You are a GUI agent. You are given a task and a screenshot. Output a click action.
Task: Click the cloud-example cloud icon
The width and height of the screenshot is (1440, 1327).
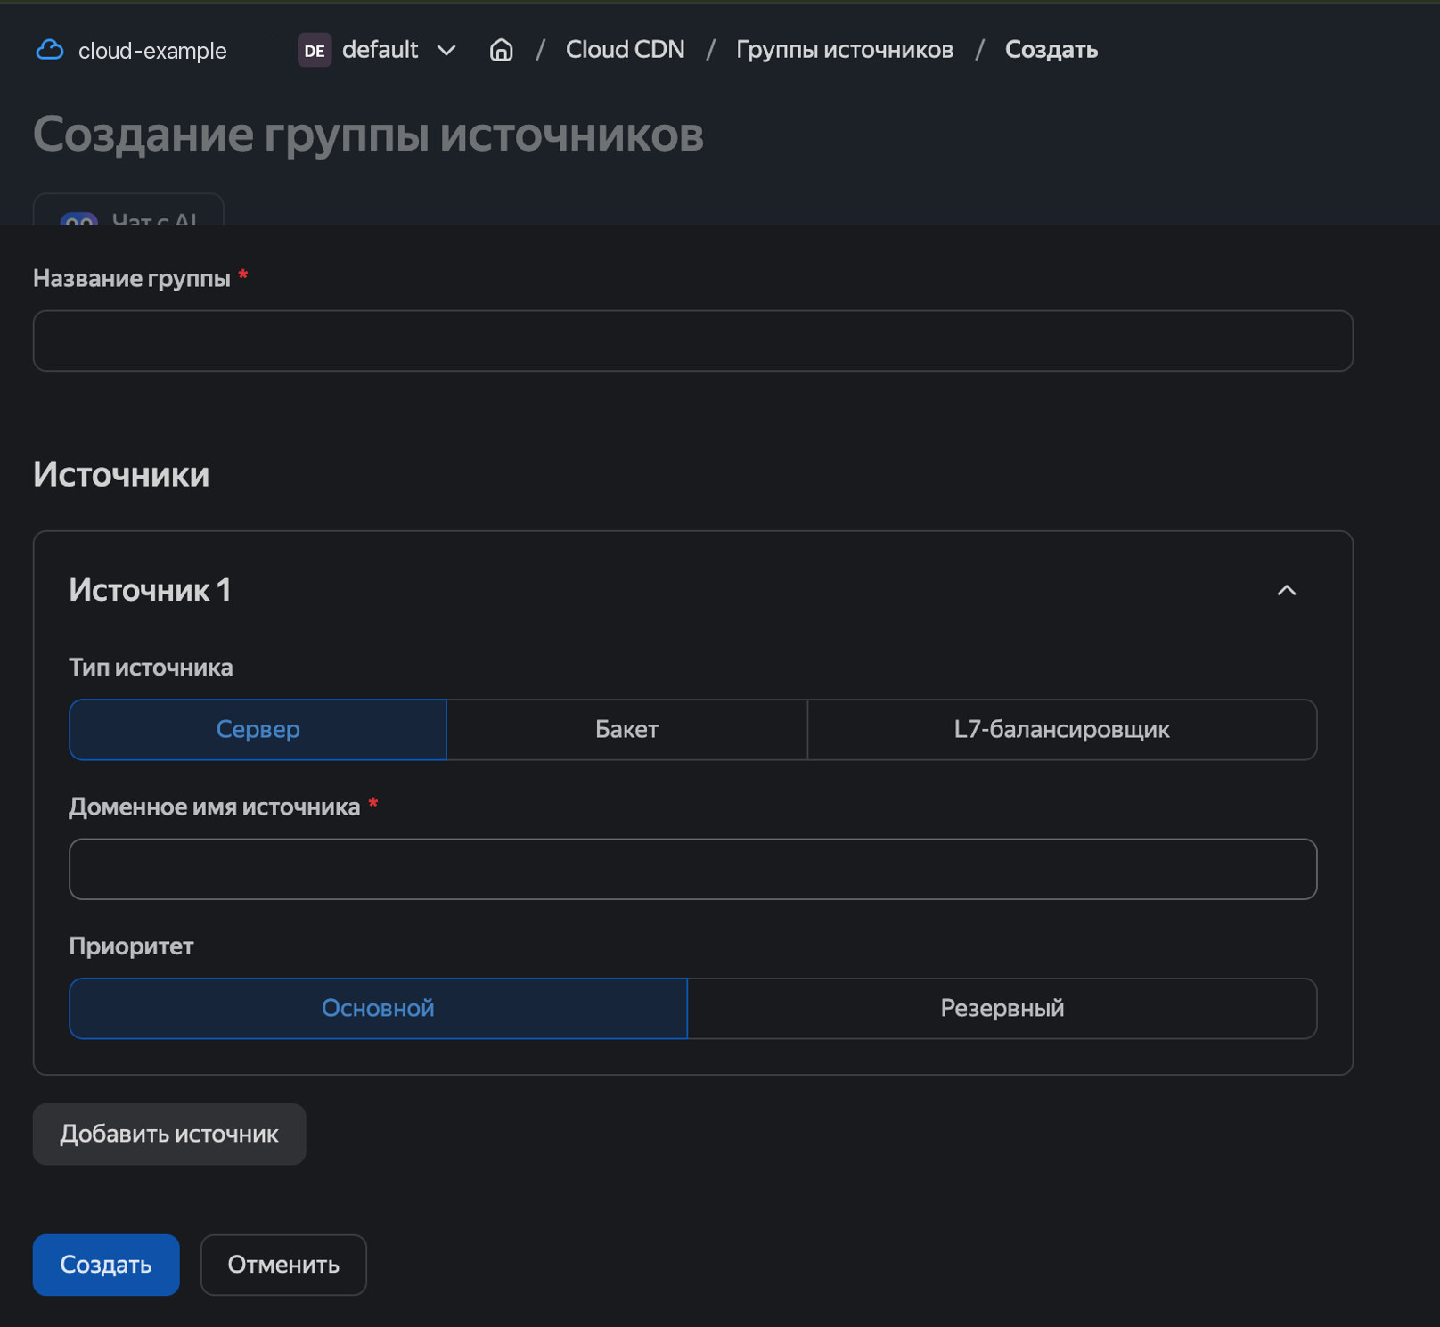pyautogui.click(x=49, y=50)
